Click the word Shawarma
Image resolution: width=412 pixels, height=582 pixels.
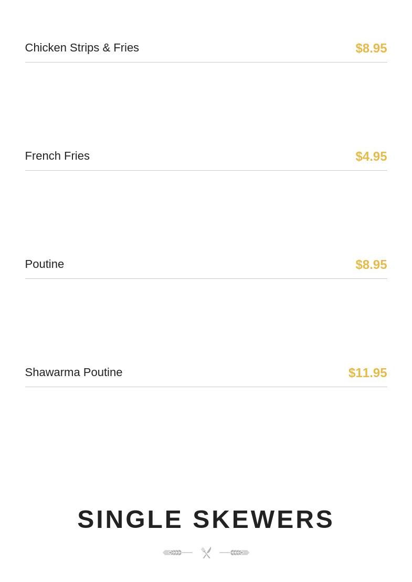[52, 372]
